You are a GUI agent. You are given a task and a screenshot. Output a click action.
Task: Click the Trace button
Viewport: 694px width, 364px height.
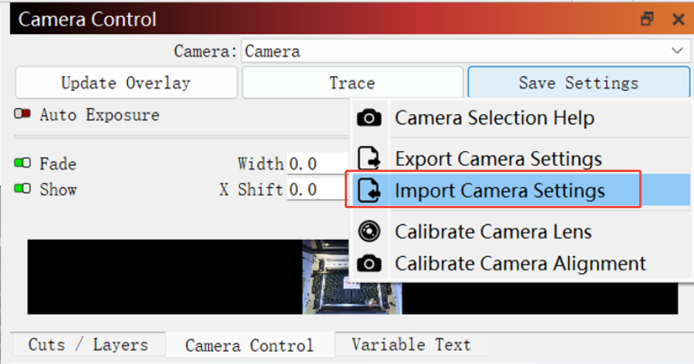click(x=352, y=83)
